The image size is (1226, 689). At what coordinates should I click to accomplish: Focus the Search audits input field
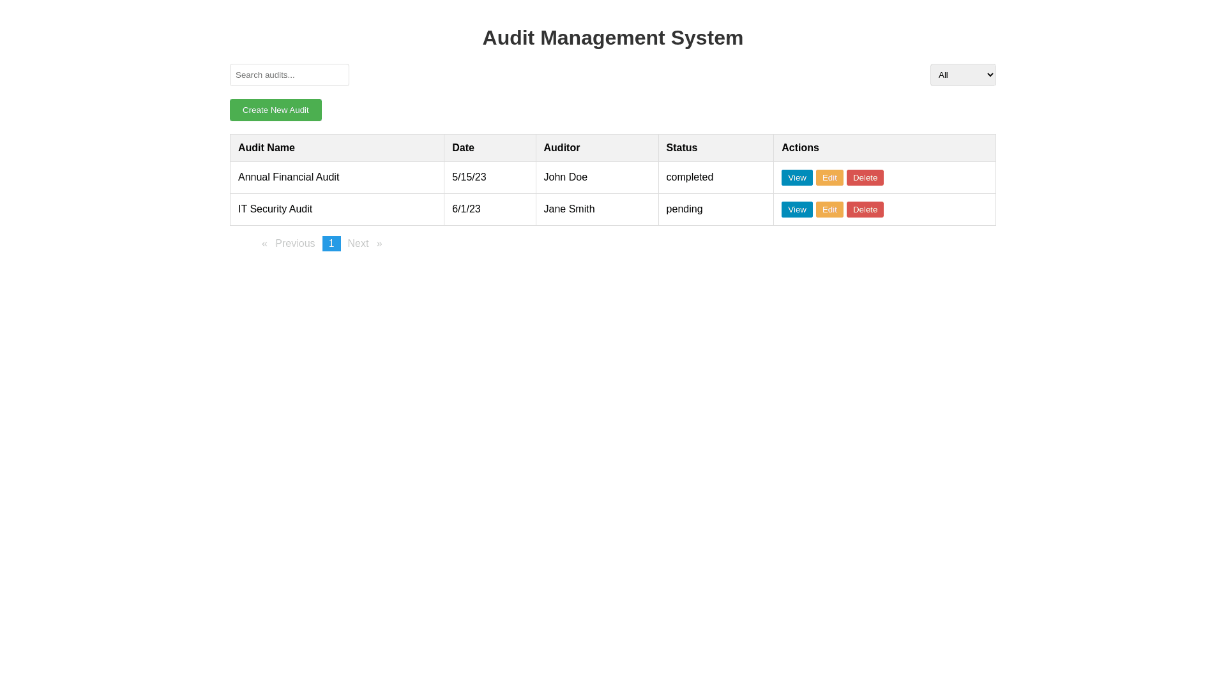(x=289, y=75)
